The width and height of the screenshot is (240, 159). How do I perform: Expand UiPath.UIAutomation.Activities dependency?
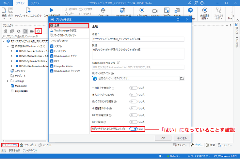pyautogui.click(x=12, y=66)
